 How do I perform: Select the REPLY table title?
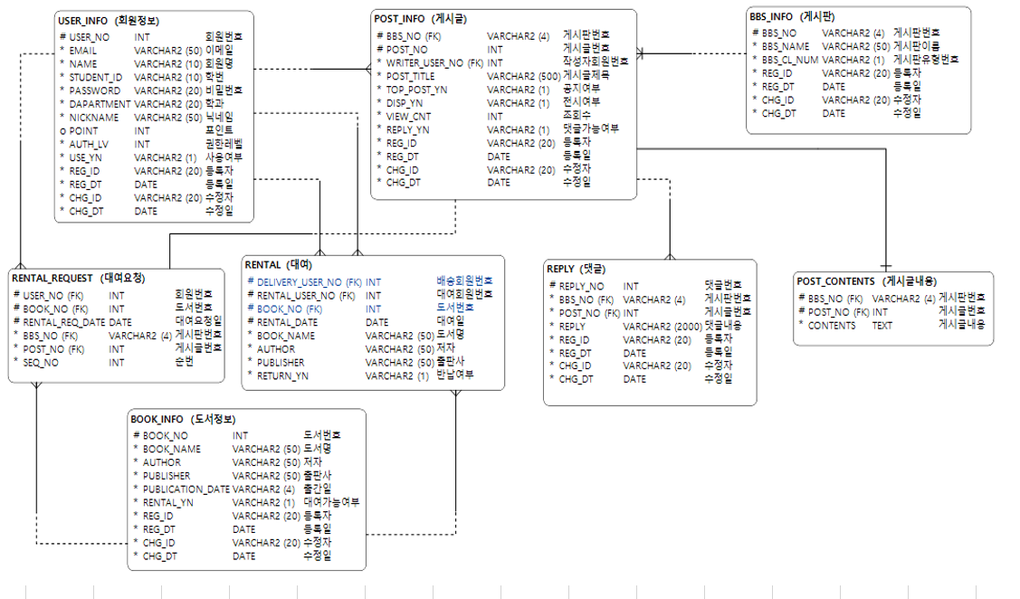(x=577, y=269)
